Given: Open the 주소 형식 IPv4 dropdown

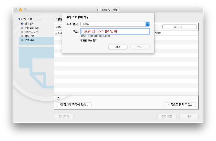Looking at the screenshot, I should pyautogui.click(x=115, y=24).
